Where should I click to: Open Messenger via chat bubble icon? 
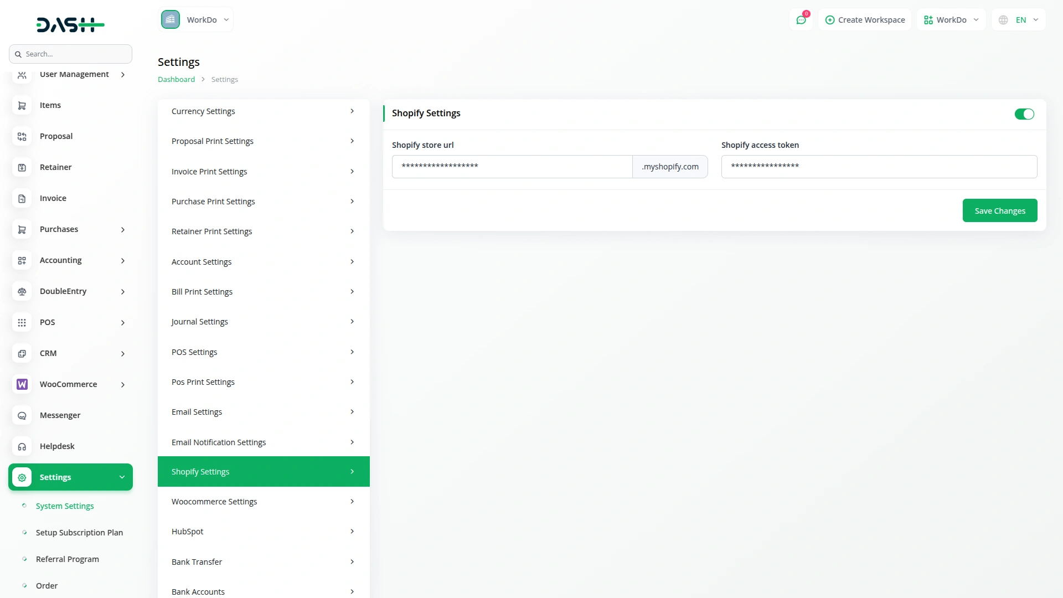(x=22, y=415)
